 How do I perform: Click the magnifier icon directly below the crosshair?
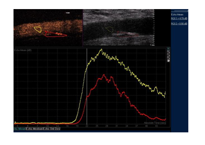click(x=168, y=52)
